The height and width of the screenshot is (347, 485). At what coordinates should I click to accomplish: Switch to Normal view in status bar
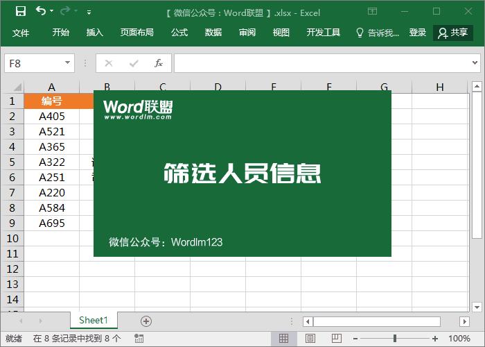pyautogui.click(x=283, y=339)
